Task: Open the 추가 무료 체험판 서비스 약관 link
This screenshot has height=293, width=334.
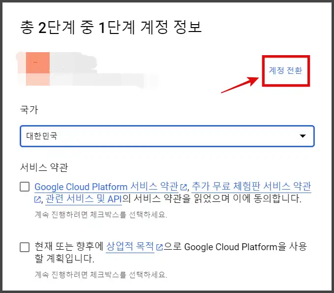Action: [251, 187]
